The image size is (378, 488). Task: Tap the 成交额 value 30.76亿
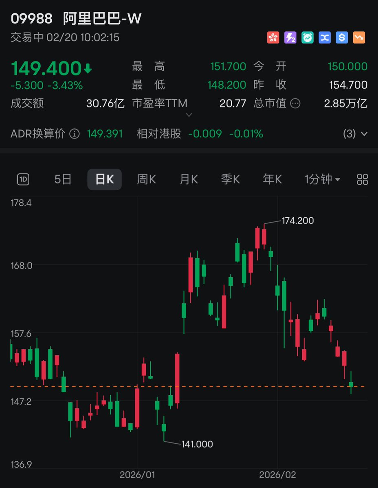(x=105, y=103)
